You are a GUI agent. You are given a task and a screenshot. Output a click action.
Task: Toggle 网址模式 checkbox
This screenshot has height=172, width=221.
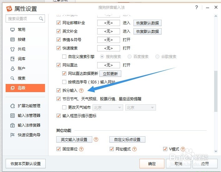tap(112, 149)
